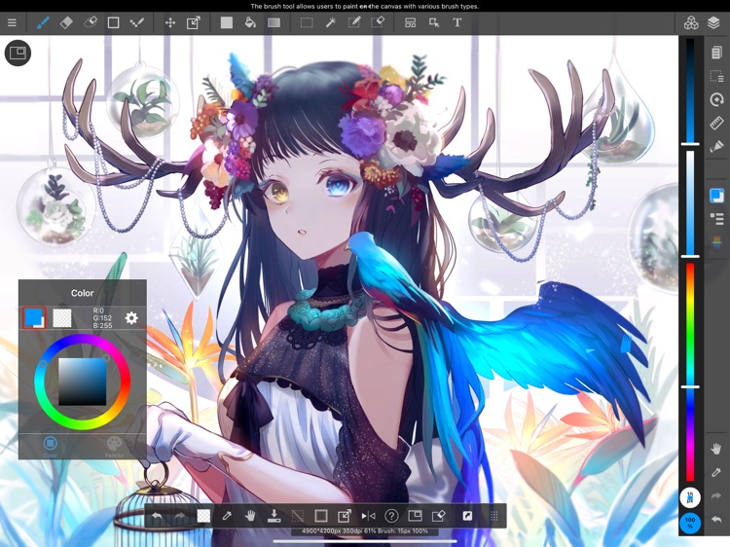Select eyedropper in bottom shortcut bar
The image size is (730, 547).
(227, 516)
